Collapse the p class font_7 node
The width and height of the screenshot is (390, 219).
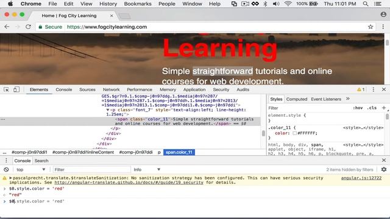pyautogui.click(x=108, y=110)
